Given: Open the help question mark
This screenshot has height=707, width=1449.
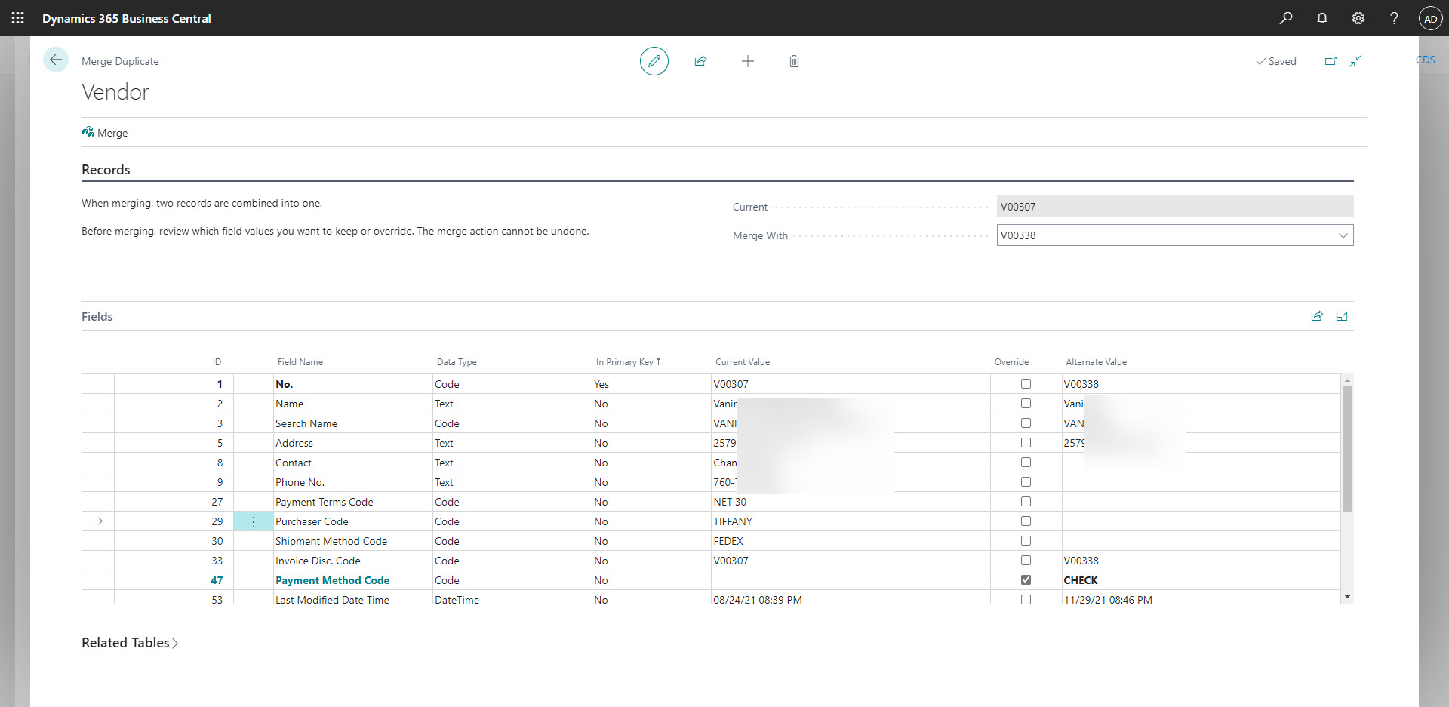Looking at the screenshot, I should (1394, 18).
